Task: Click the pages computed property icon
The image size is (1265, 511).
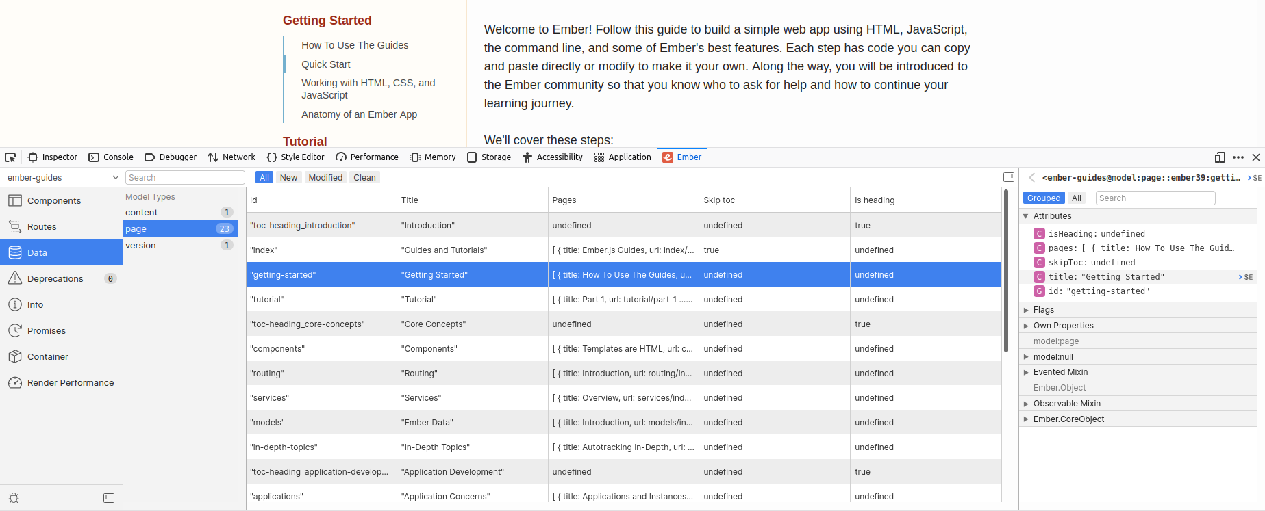Action: (1039, 248)
